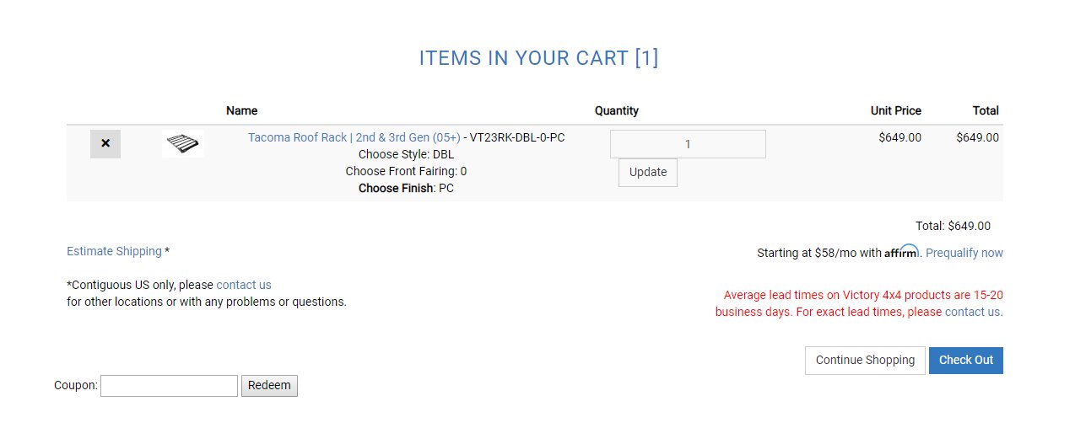Click the Items In Your Cart heading
This screenshot has width=1075, height=428.
point(538,58)
